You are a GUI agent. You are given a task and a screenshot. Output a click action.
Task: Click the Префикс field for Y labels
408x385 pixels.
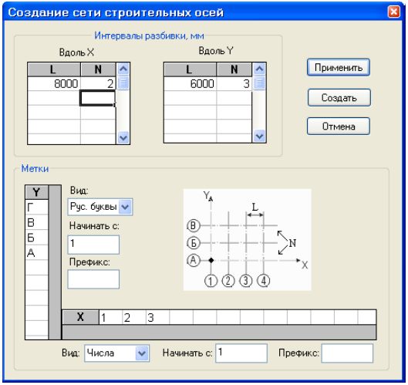click(x=93, y=279)
